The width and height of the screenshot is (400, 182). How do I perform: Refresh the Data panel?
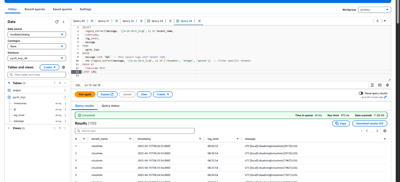pos(57,22)
